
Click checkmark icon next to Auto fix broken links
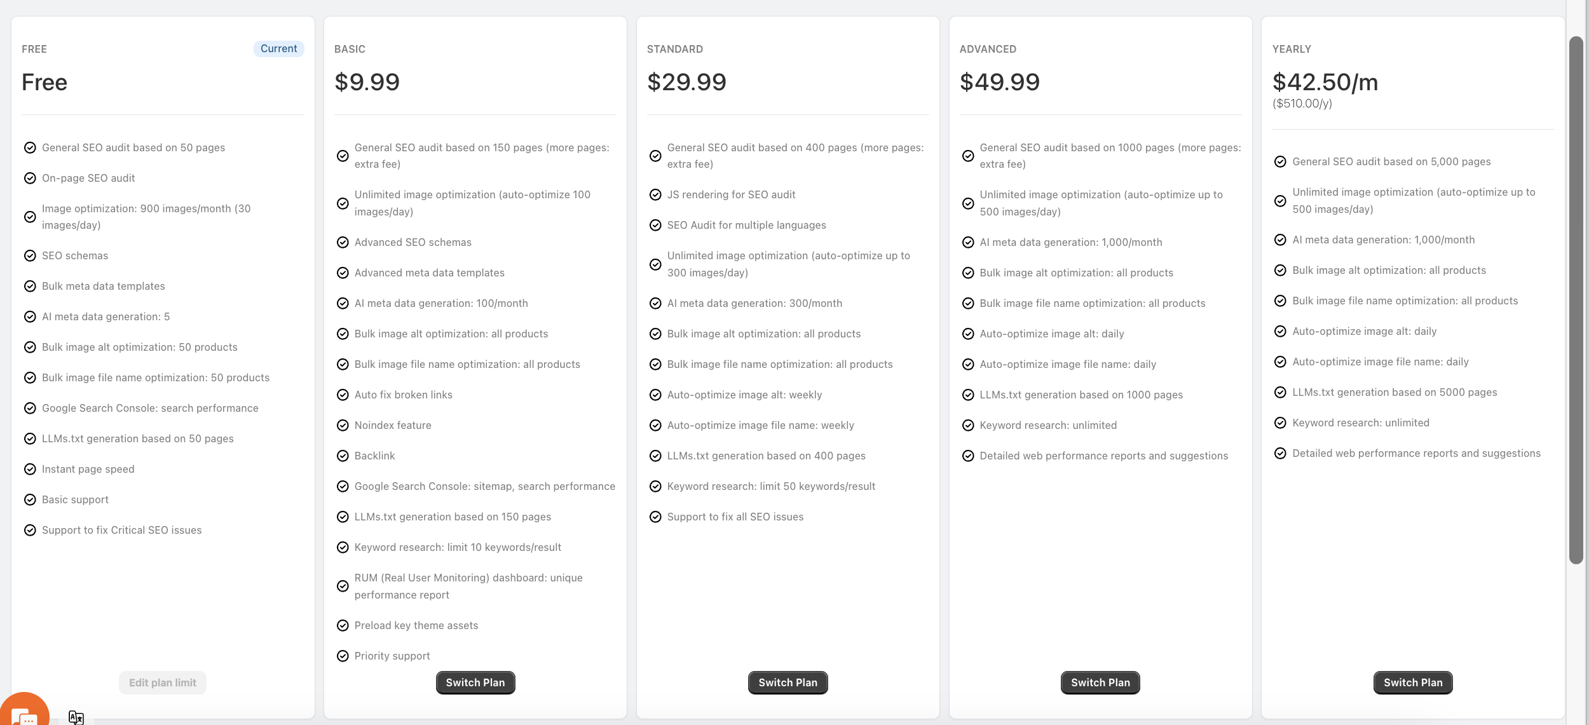(343, 395)
